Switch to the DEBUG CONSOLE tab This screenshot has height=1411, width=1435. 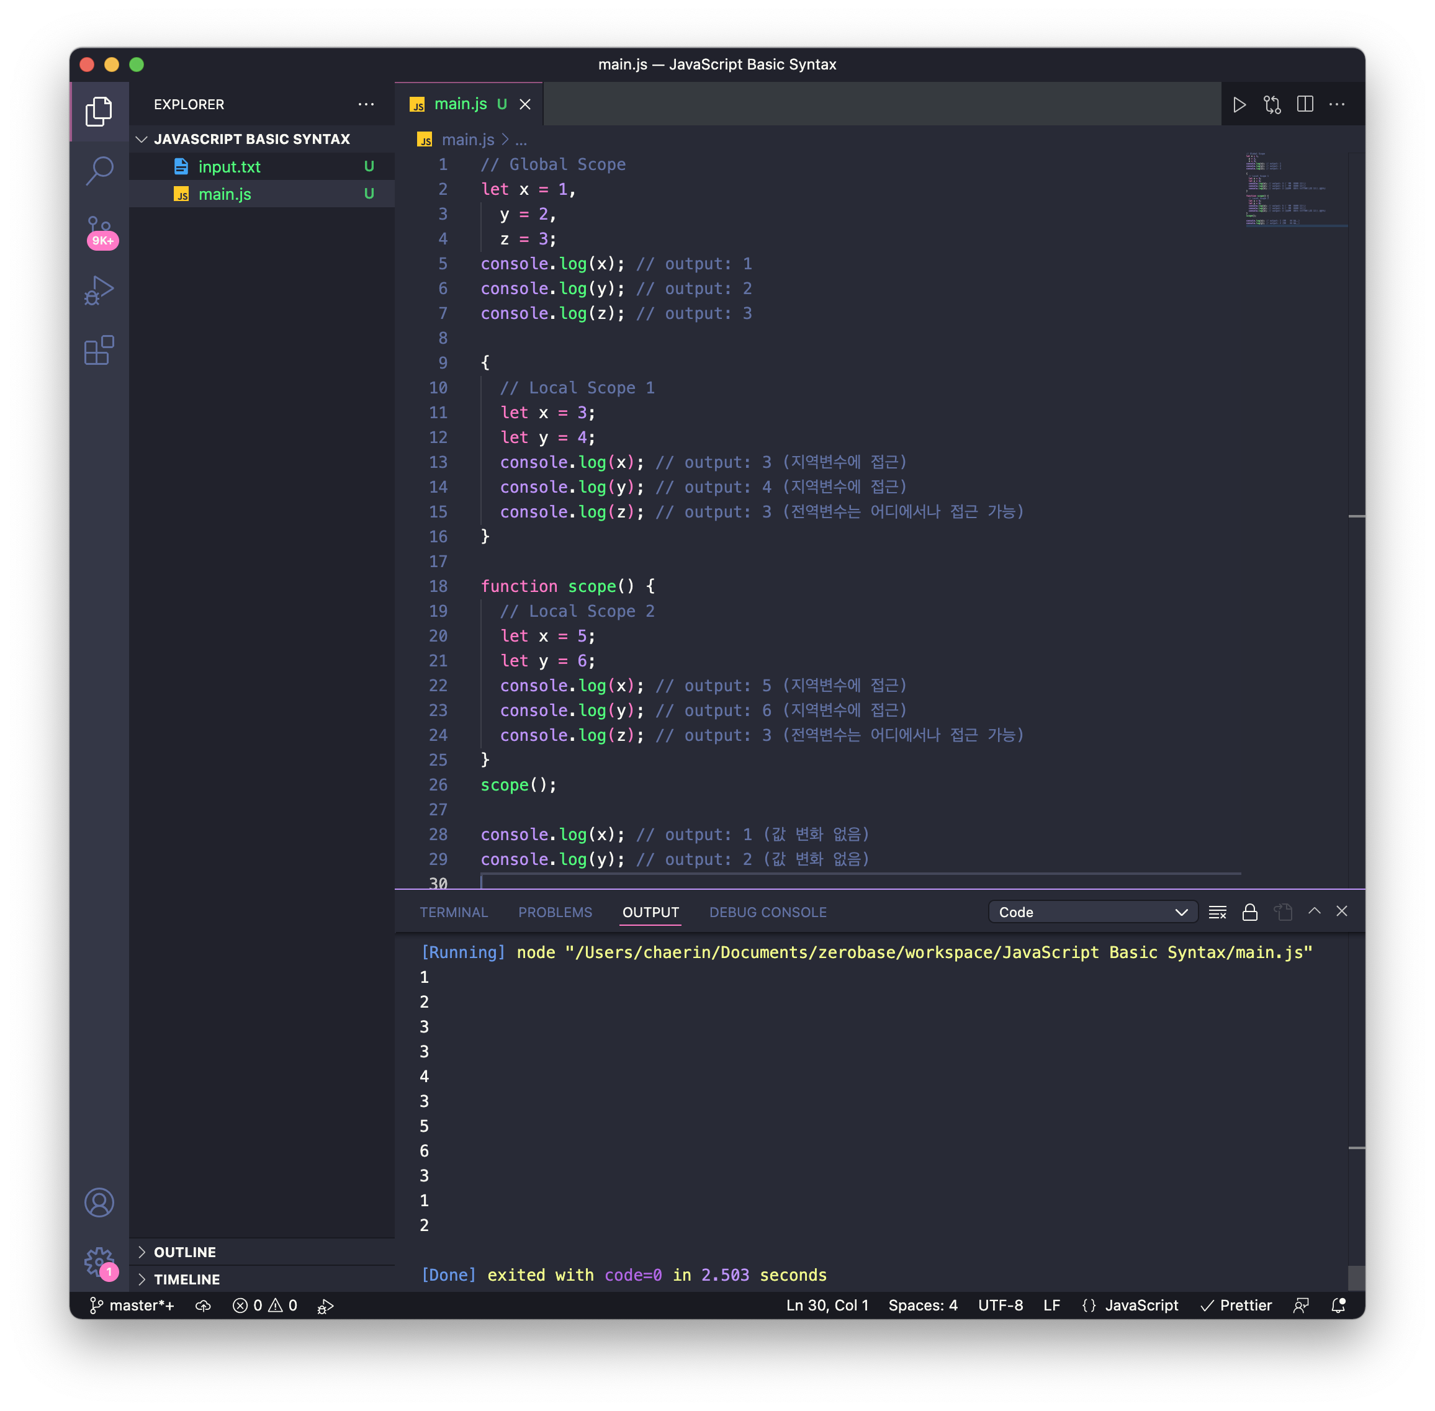coord(767,912)
